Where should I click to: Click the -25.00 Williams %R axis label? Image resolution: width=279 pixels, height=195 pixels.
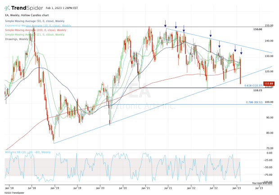[268, 160]
